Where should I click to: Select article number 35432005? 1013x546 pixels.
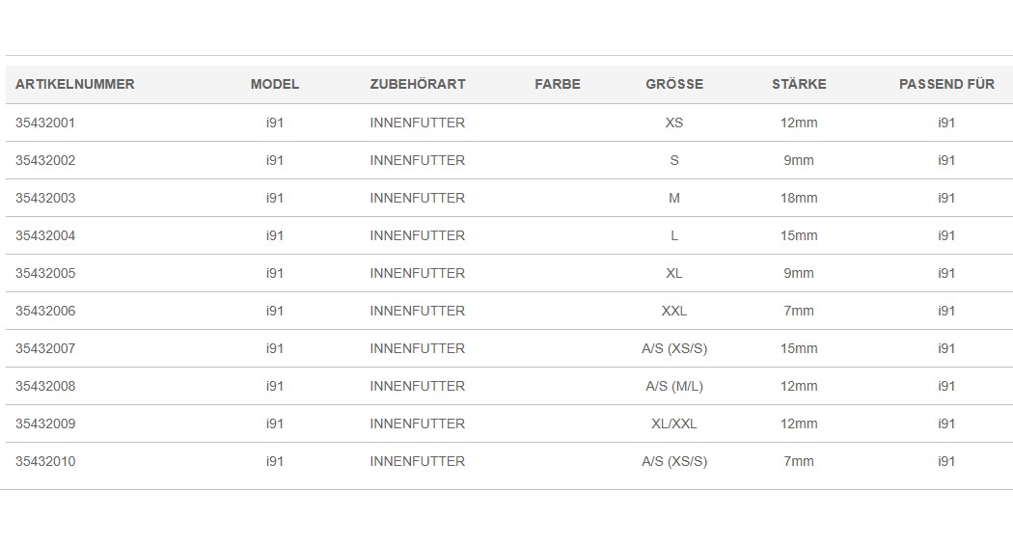(x=45, y=273)
